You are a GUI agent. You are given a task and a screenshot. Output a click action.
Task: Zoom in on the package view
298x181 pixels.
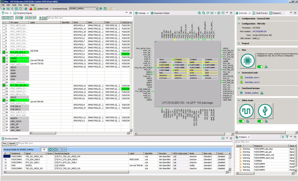199,13
